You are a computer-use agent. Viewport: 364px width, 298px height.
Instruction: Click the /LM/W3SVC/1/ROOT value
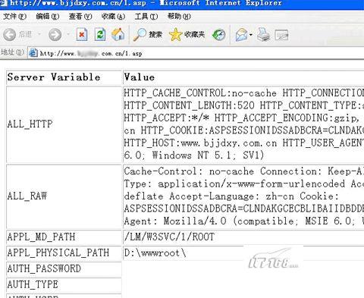(169, 237)
